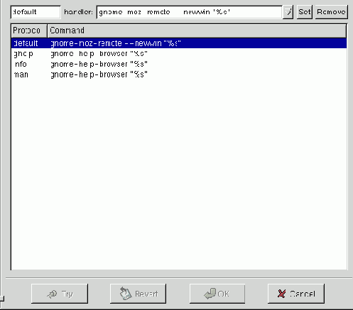Screen dimensions: 353x310
Task: Click the man row's gnome-help-browser command
Action: (99, 74)
